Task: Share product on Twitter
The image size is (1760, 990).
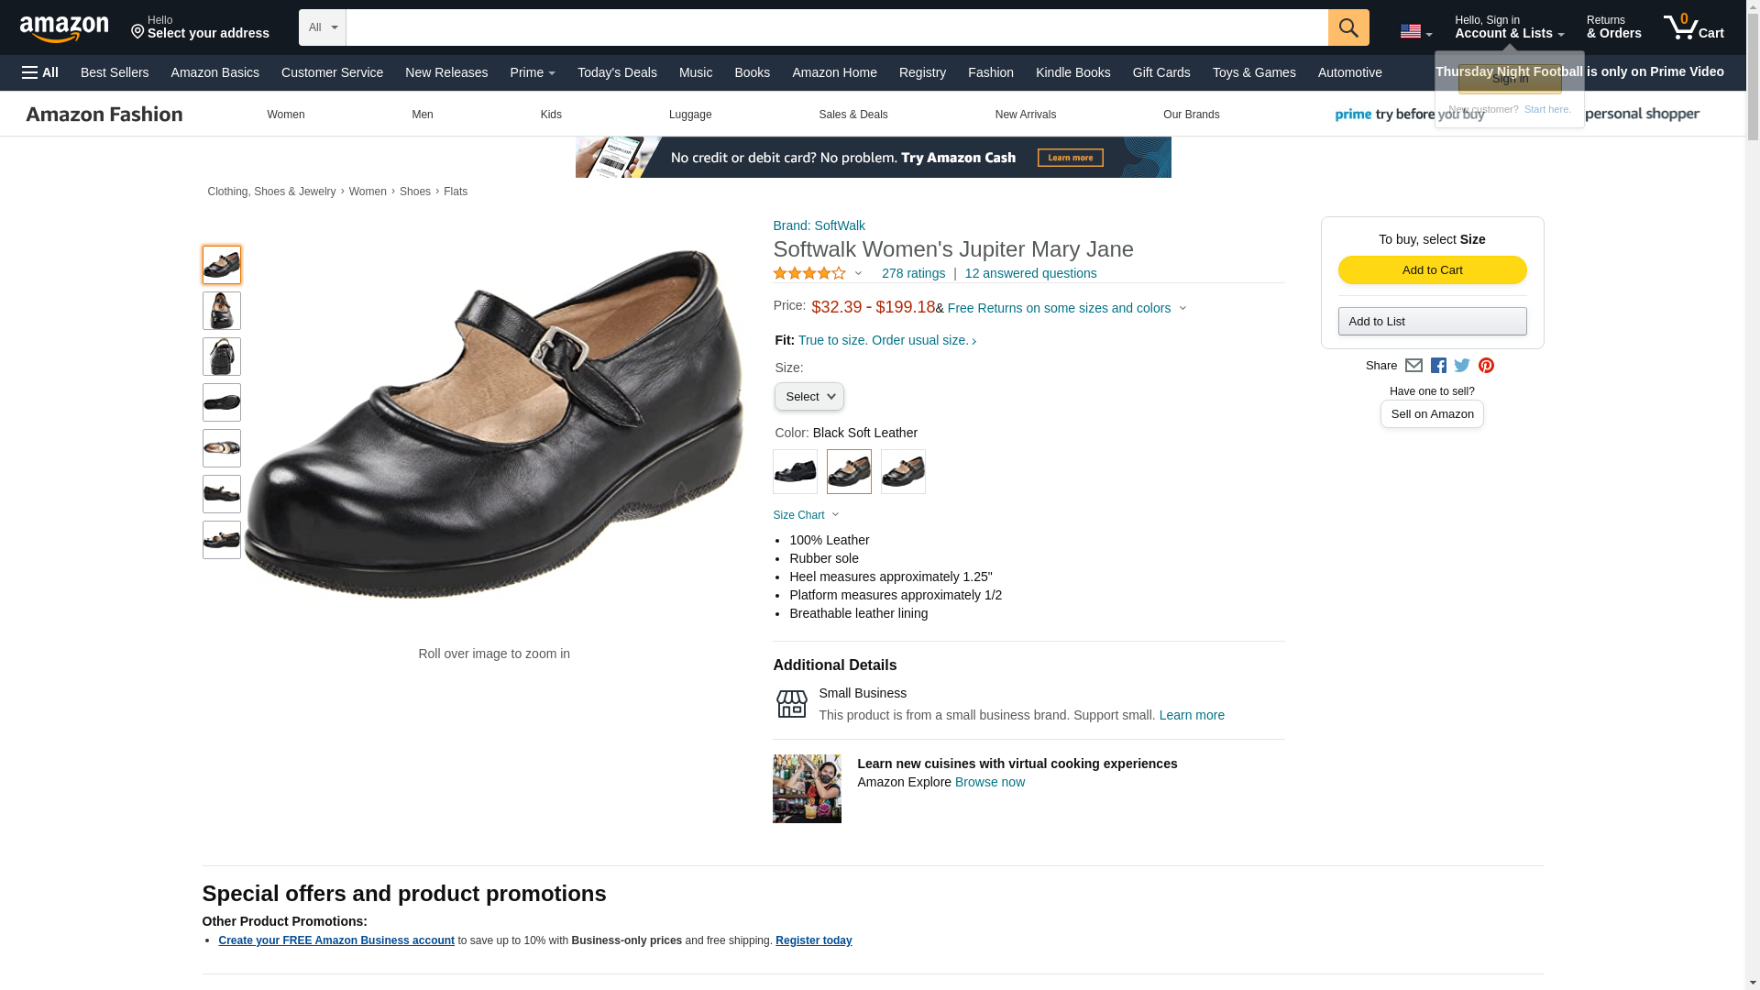Action: pos(1462,366)
